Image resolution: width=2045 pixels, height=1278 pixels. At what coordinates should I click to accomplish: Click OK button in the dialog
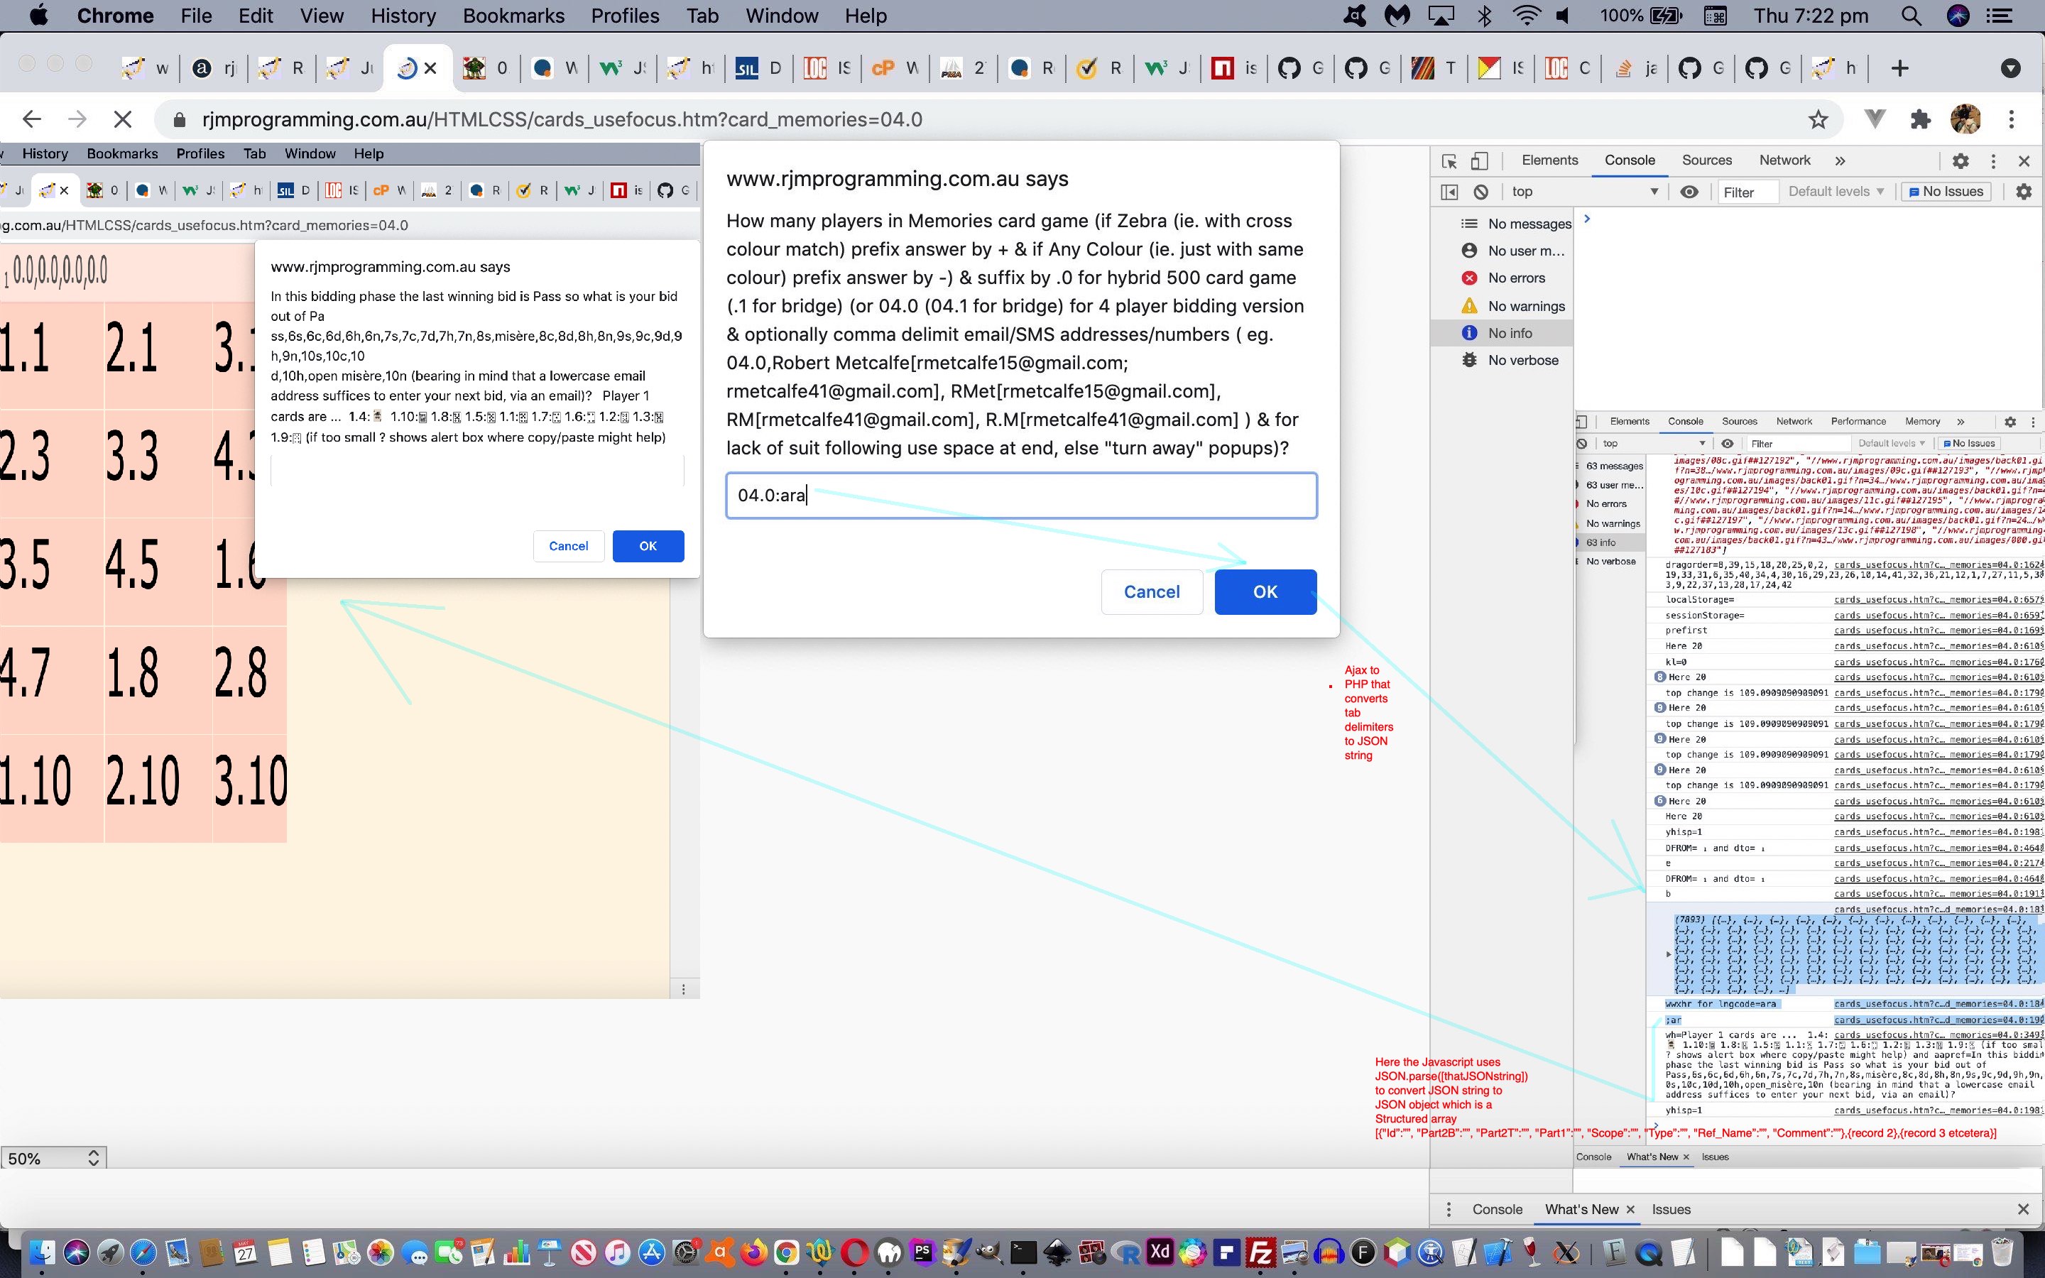click(1262, 591)
